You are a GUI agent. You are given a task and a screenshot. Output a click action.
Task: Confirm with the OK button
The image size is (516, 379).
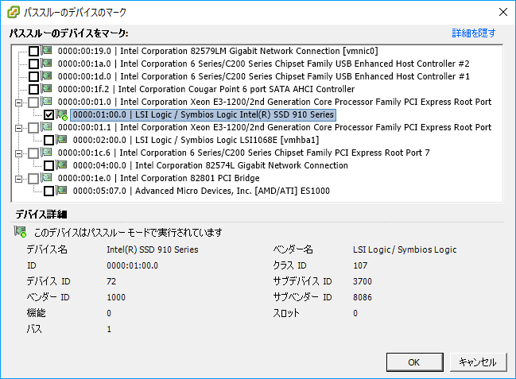point(415,362)
